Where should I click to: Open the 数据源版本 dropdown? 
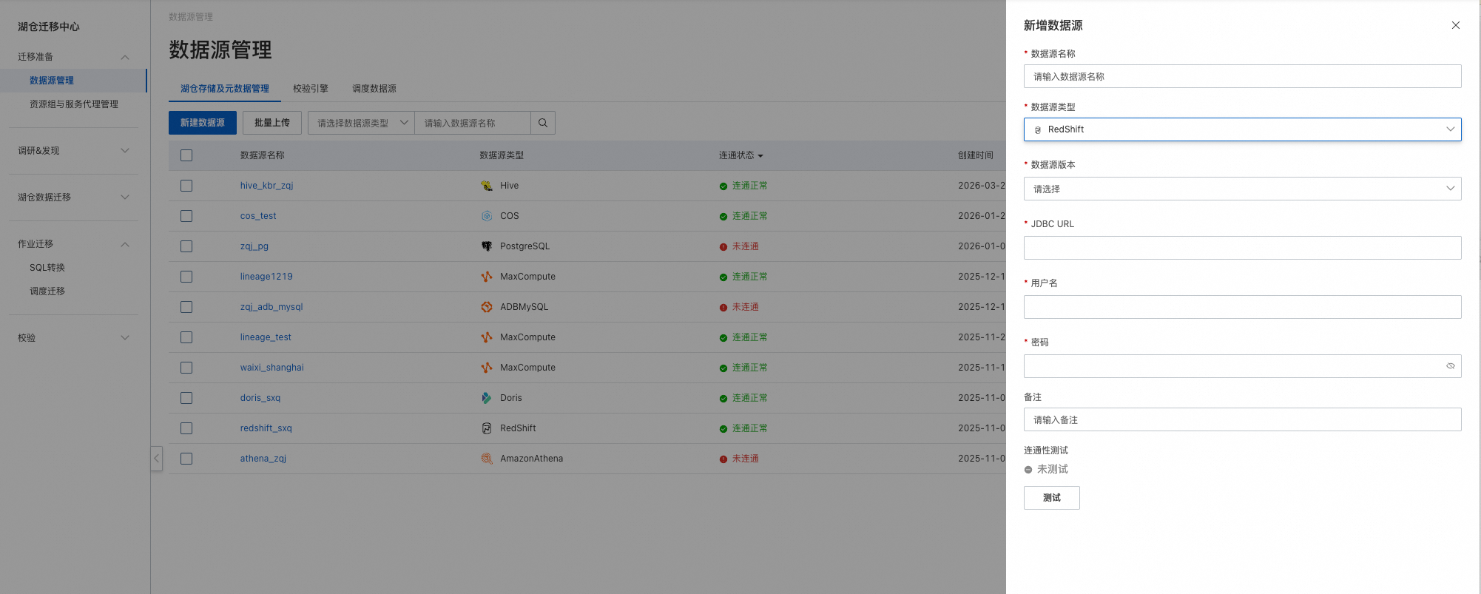pyautogui.click(x=1242, y=189)
